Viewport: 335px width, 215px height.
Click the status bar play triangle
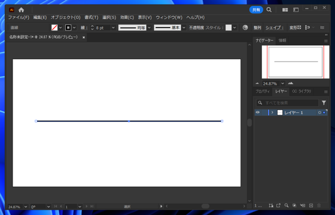tap(162, 206)
